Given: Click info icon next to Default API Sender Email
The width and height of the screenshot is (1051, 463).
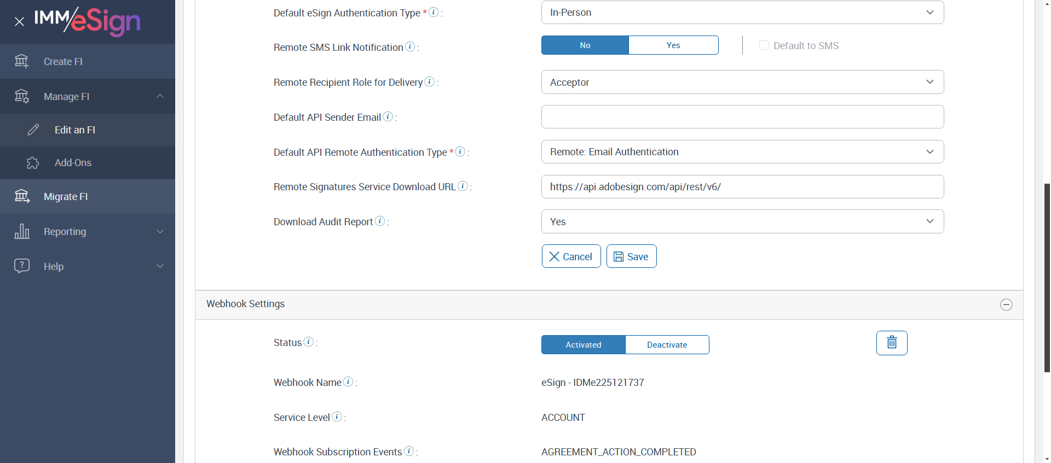Looking at the screenshot, I should click(388, 117).
